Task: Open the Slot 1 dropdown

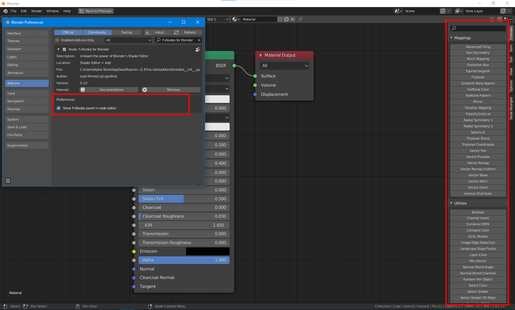Action: [x=218, y=19]
